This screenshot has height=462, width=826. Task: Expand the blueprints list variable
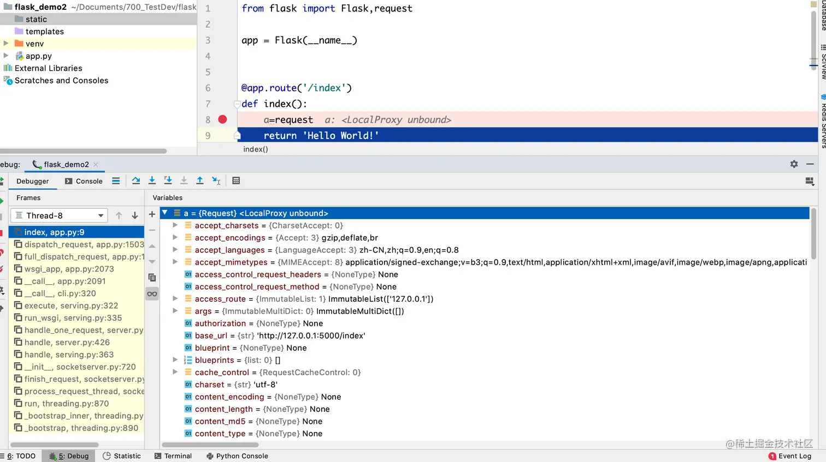(x=175, y=360)
